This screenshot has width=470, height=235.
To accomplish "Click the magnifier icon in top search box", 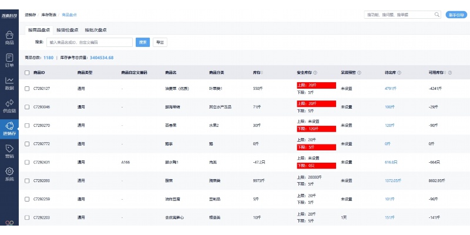I will pos(437,14).
